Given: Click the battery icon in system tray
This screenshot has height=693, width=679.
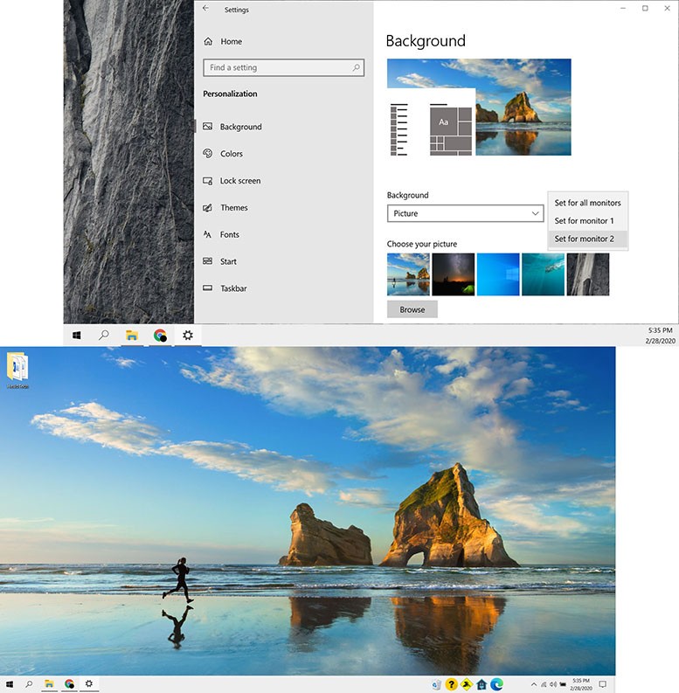Looking at the screenshot, I should coord(563,684).
